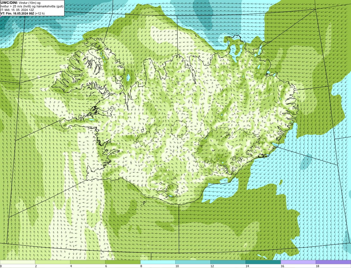The width and height of the screenshot is (351, 268).
Task: Click the scale label '6'
Action: (106, 266)
